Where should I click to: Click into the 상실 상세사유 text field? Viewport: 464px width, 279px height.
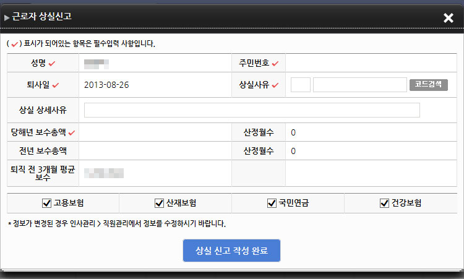(252, 110)
